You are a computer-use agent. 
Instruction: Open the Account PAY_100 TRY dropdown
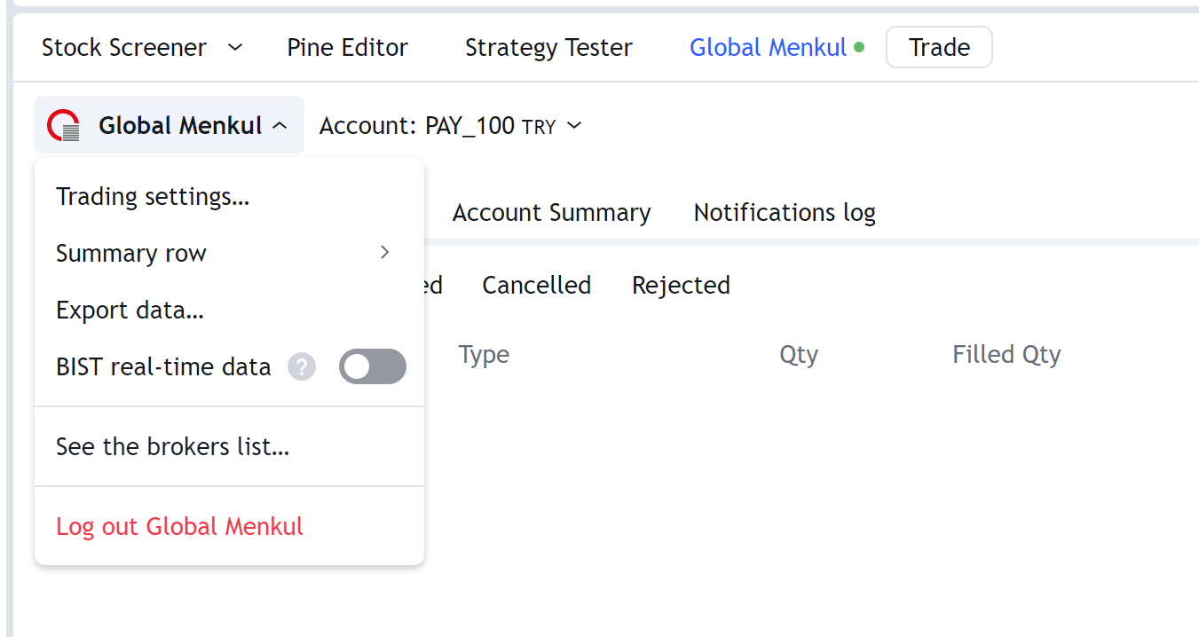tap(451, 126)
